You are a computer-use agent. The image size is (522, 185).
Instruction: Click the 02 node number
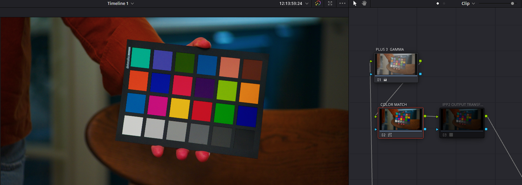click(383, 134)
